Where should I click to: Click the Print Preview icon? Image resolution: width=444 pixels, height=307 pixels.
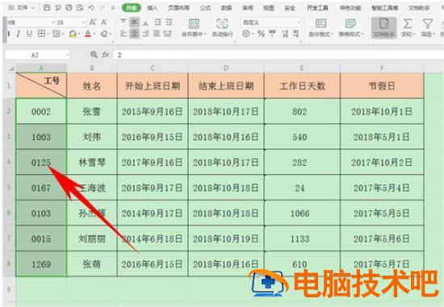coord(80,7)
